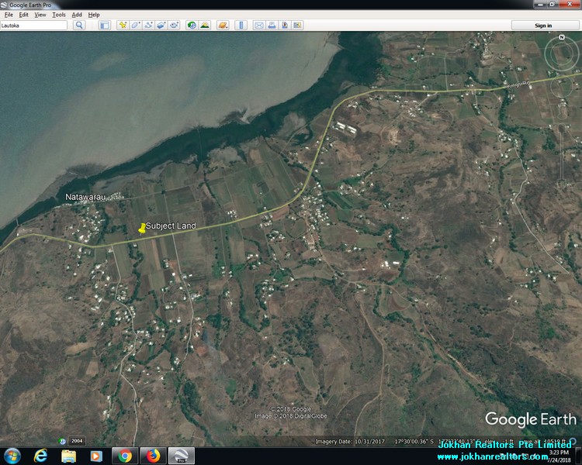Open the Tools menu

(59, 15)
